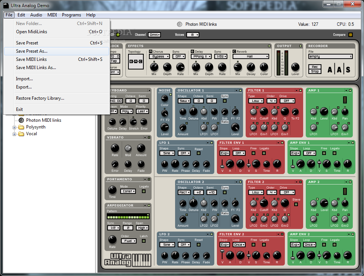This screenshot has width=364, height=276.
Task: Choose Export... from File menu
Action: pos(56,87)
